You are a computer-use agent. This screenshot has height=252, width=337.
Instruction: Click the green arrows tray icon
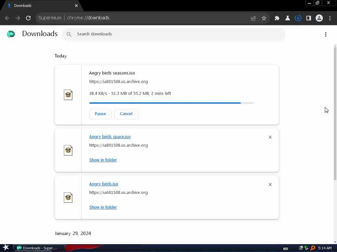tap(307, 248)
